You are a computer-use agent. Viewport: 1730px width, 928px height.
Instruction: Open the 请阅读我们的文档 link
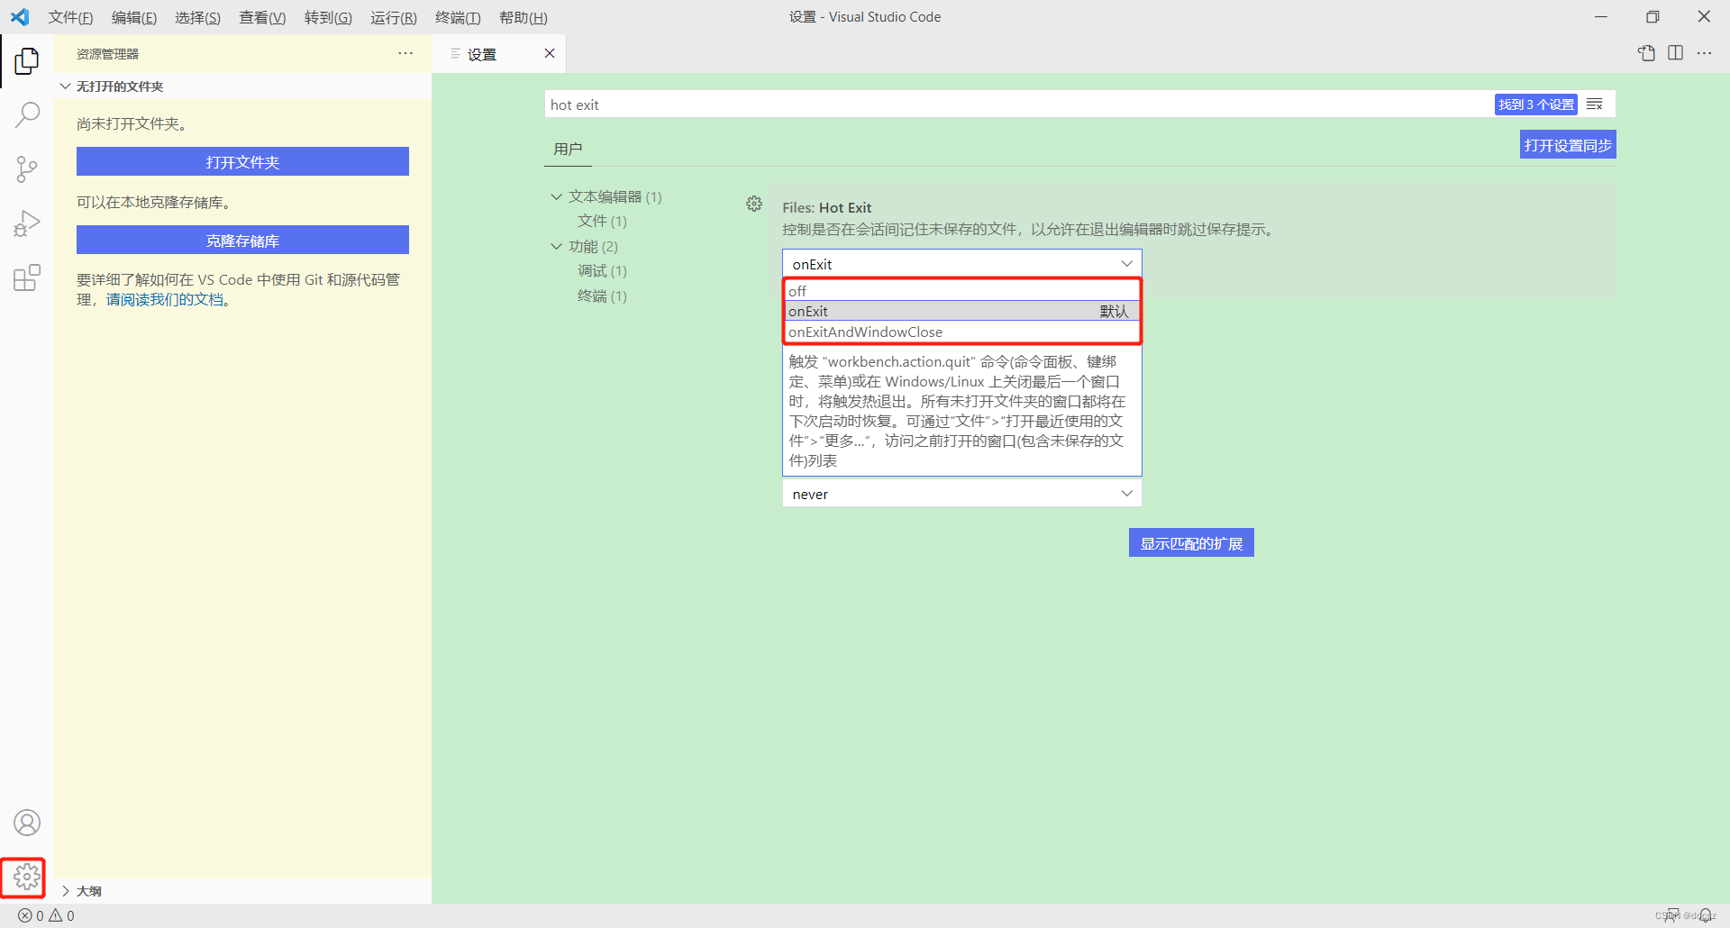tap(165, 299)
